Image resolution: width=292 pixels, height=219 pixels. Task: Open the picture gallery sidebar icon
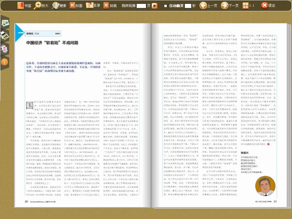coord(5,23)
